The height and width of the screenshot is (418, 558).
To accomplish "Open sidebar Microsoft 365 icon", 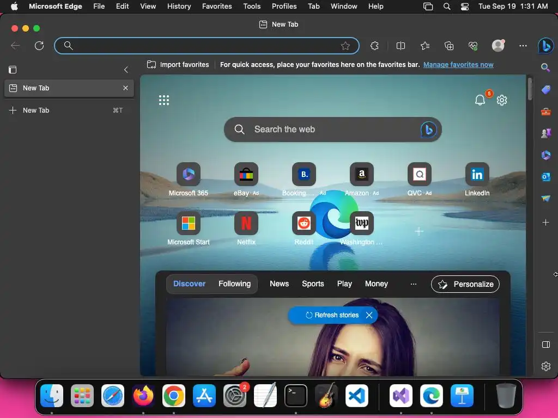I will coord(546,155).
